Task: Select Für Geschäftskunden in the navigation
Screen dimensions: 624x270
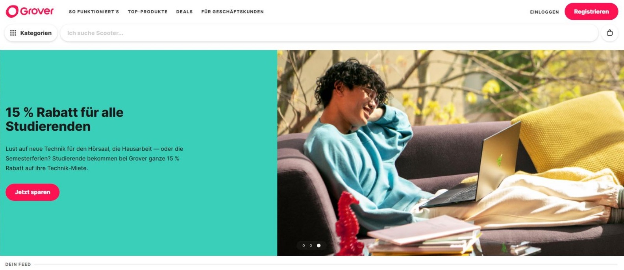Action: click(x=232, y=12)
